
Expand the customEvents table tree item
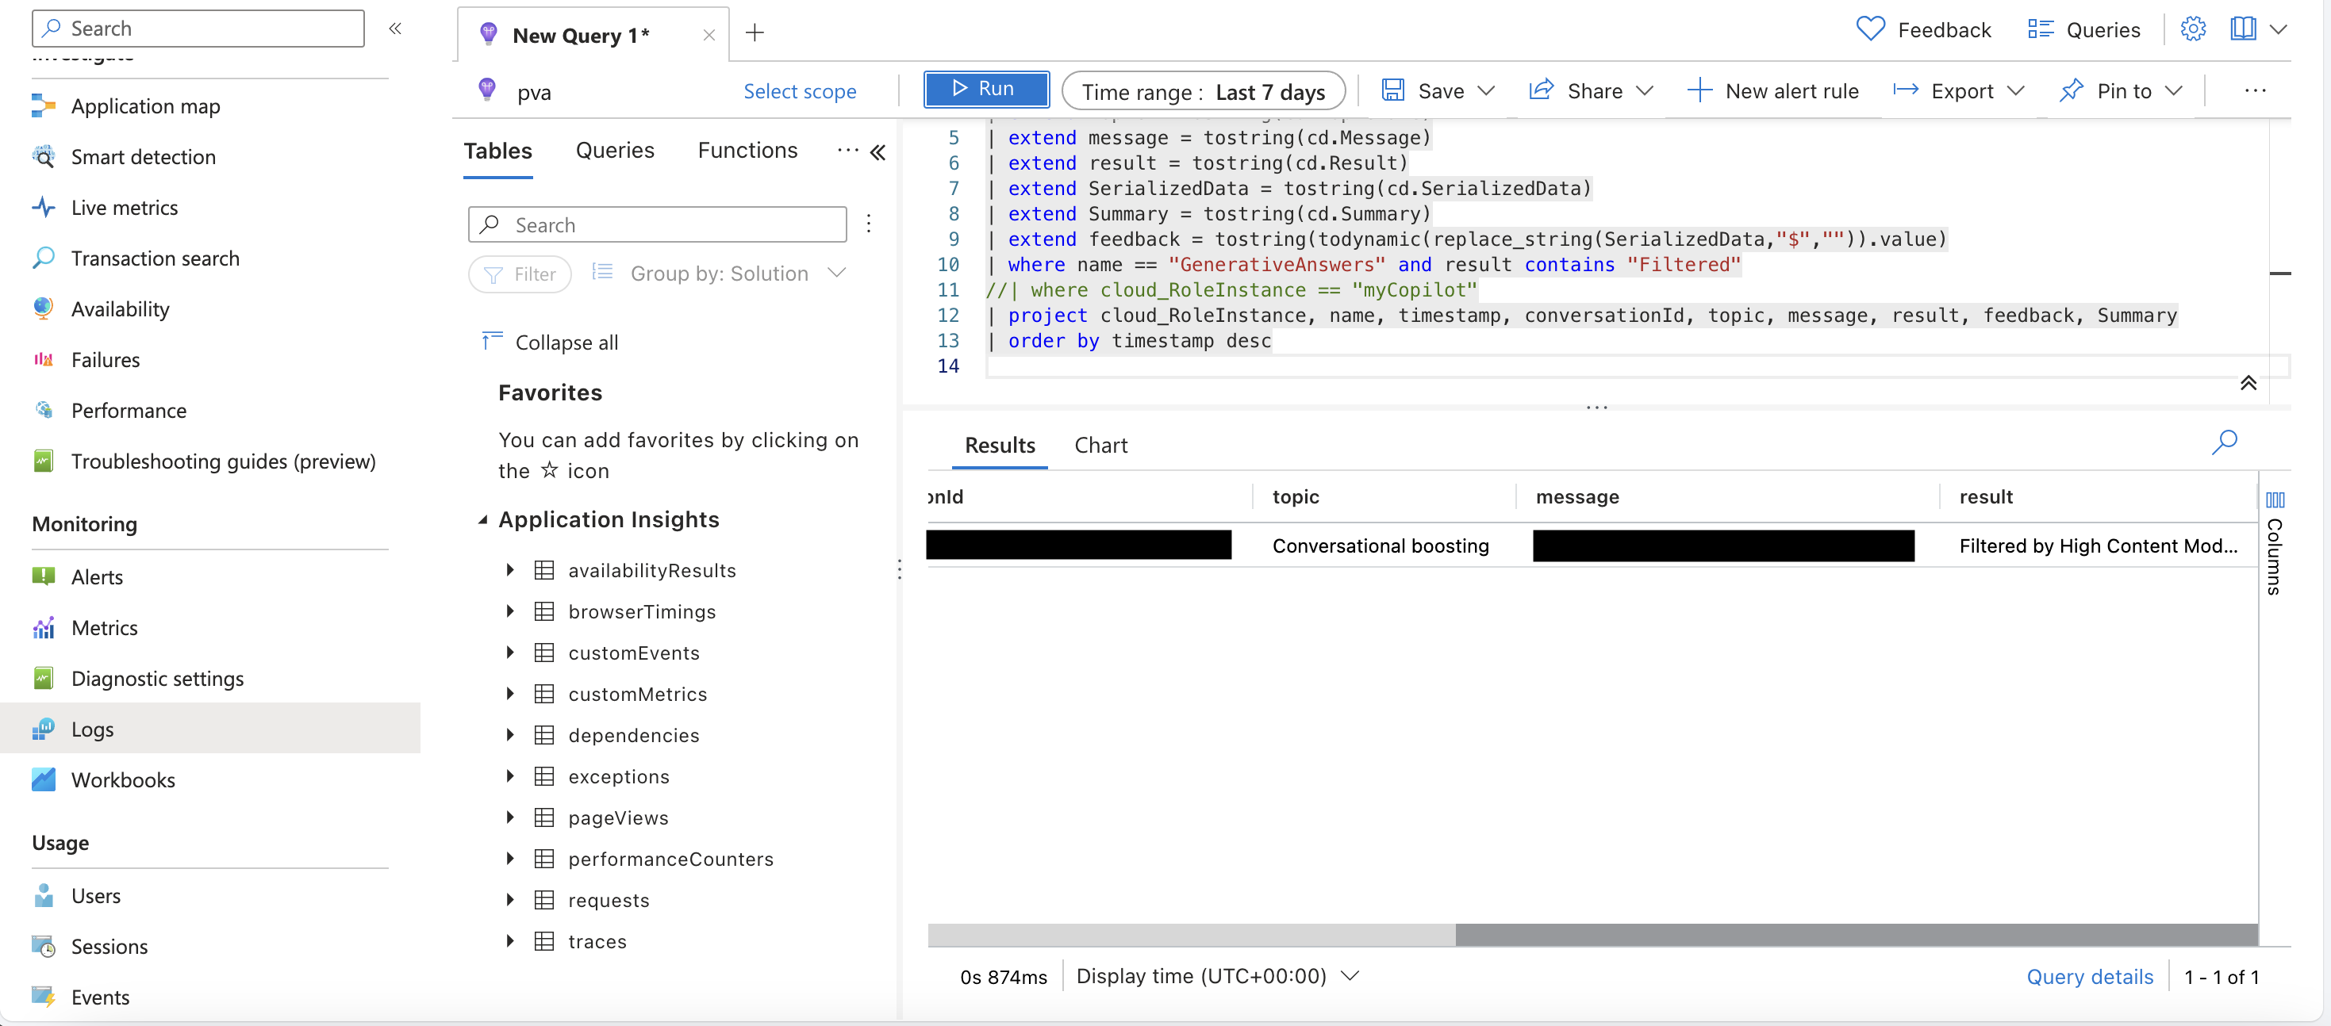(x=510, y=650)
